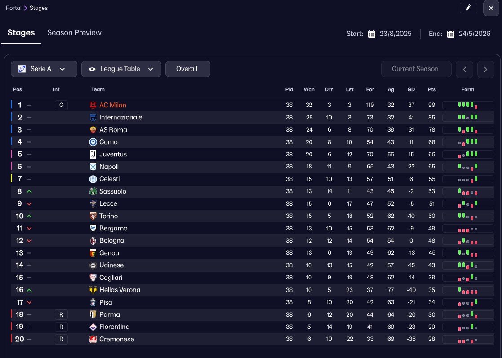Image resolution: width=502 pixels, height=358 pixels.
Task: Go to the next season arrow
Action: coord(486,69)
